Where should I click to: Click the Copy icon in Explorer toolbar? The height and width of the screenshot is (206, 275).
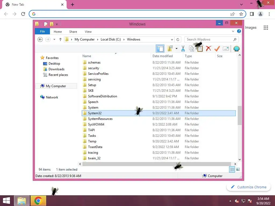[191, 49]
